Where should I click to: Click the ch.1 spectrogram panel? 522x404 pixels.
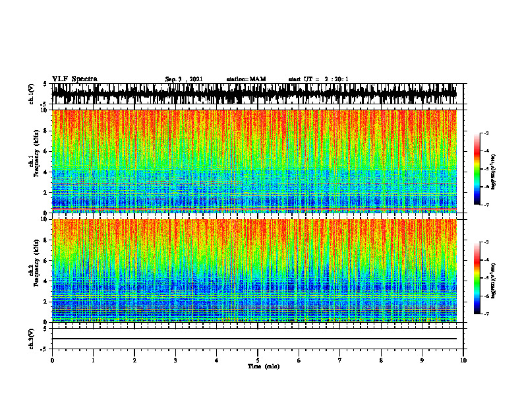pyautogui.click(x=254, y=161)
